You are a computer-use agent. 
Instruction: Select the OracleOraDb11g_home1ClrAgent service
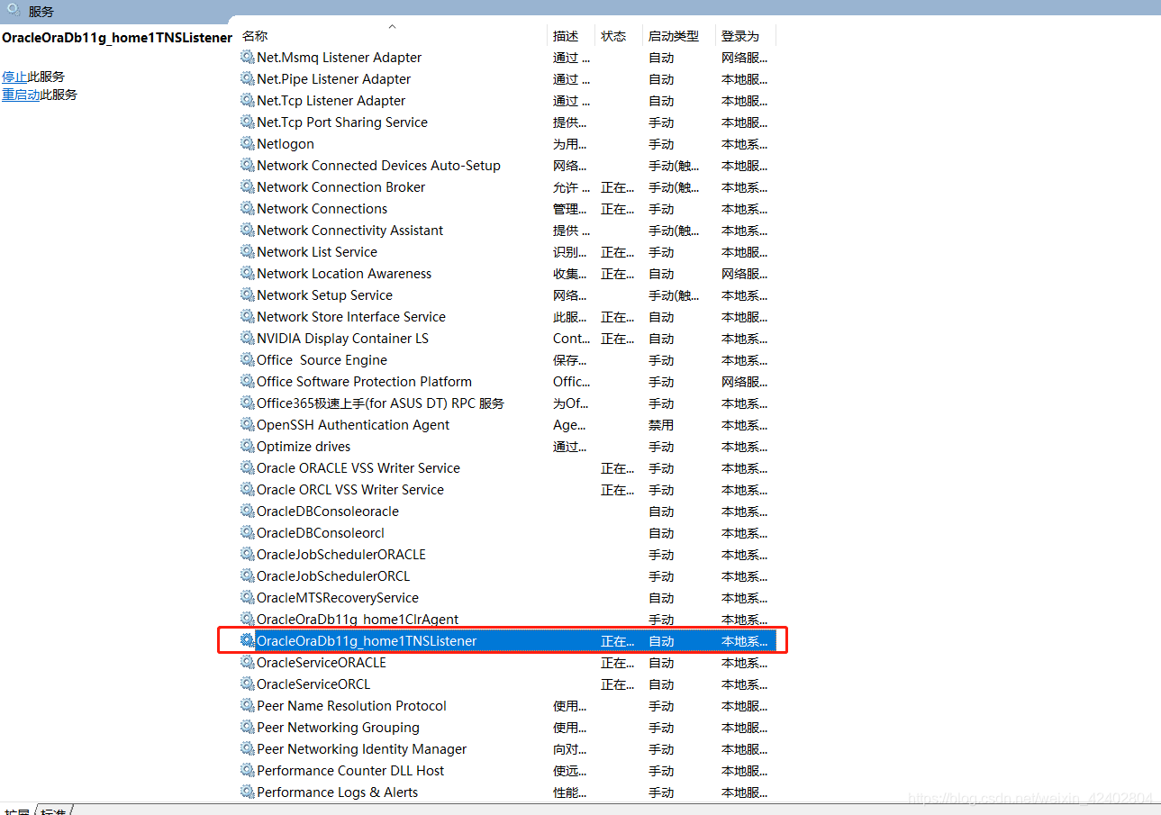click(x=358, y=619)
